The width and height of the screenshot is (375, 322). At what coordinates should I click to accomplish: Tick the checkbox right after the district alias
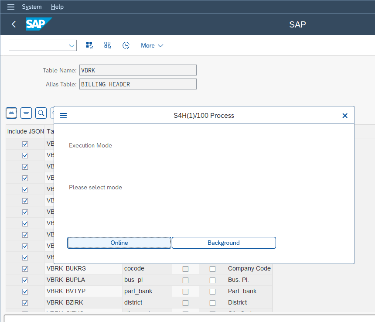pyautogui.click(x=185, y=303)
